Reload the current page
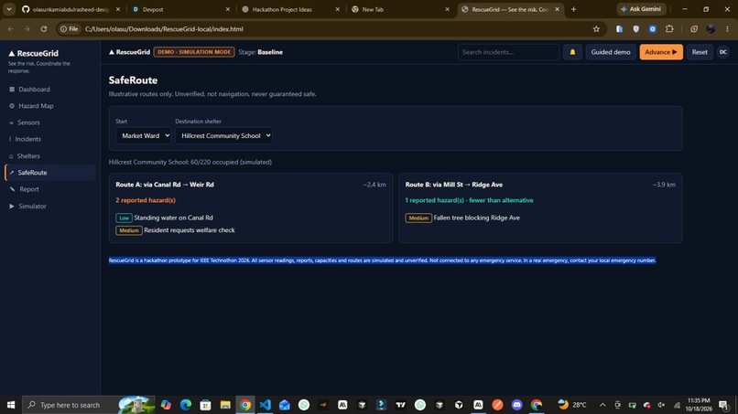 [44, 29]
